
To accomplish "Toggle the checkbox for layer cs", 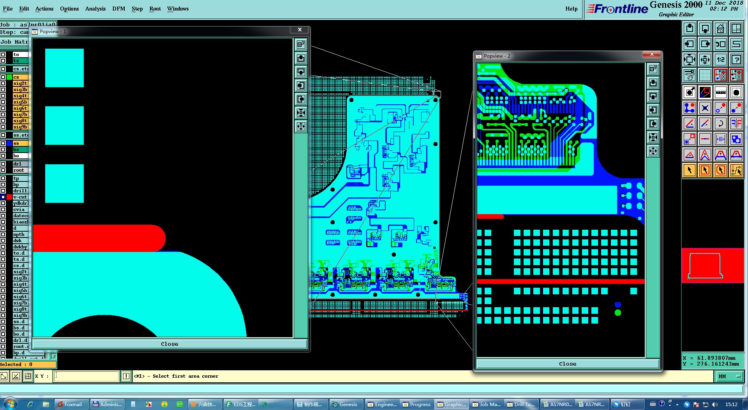I will (x=3, y=77).
